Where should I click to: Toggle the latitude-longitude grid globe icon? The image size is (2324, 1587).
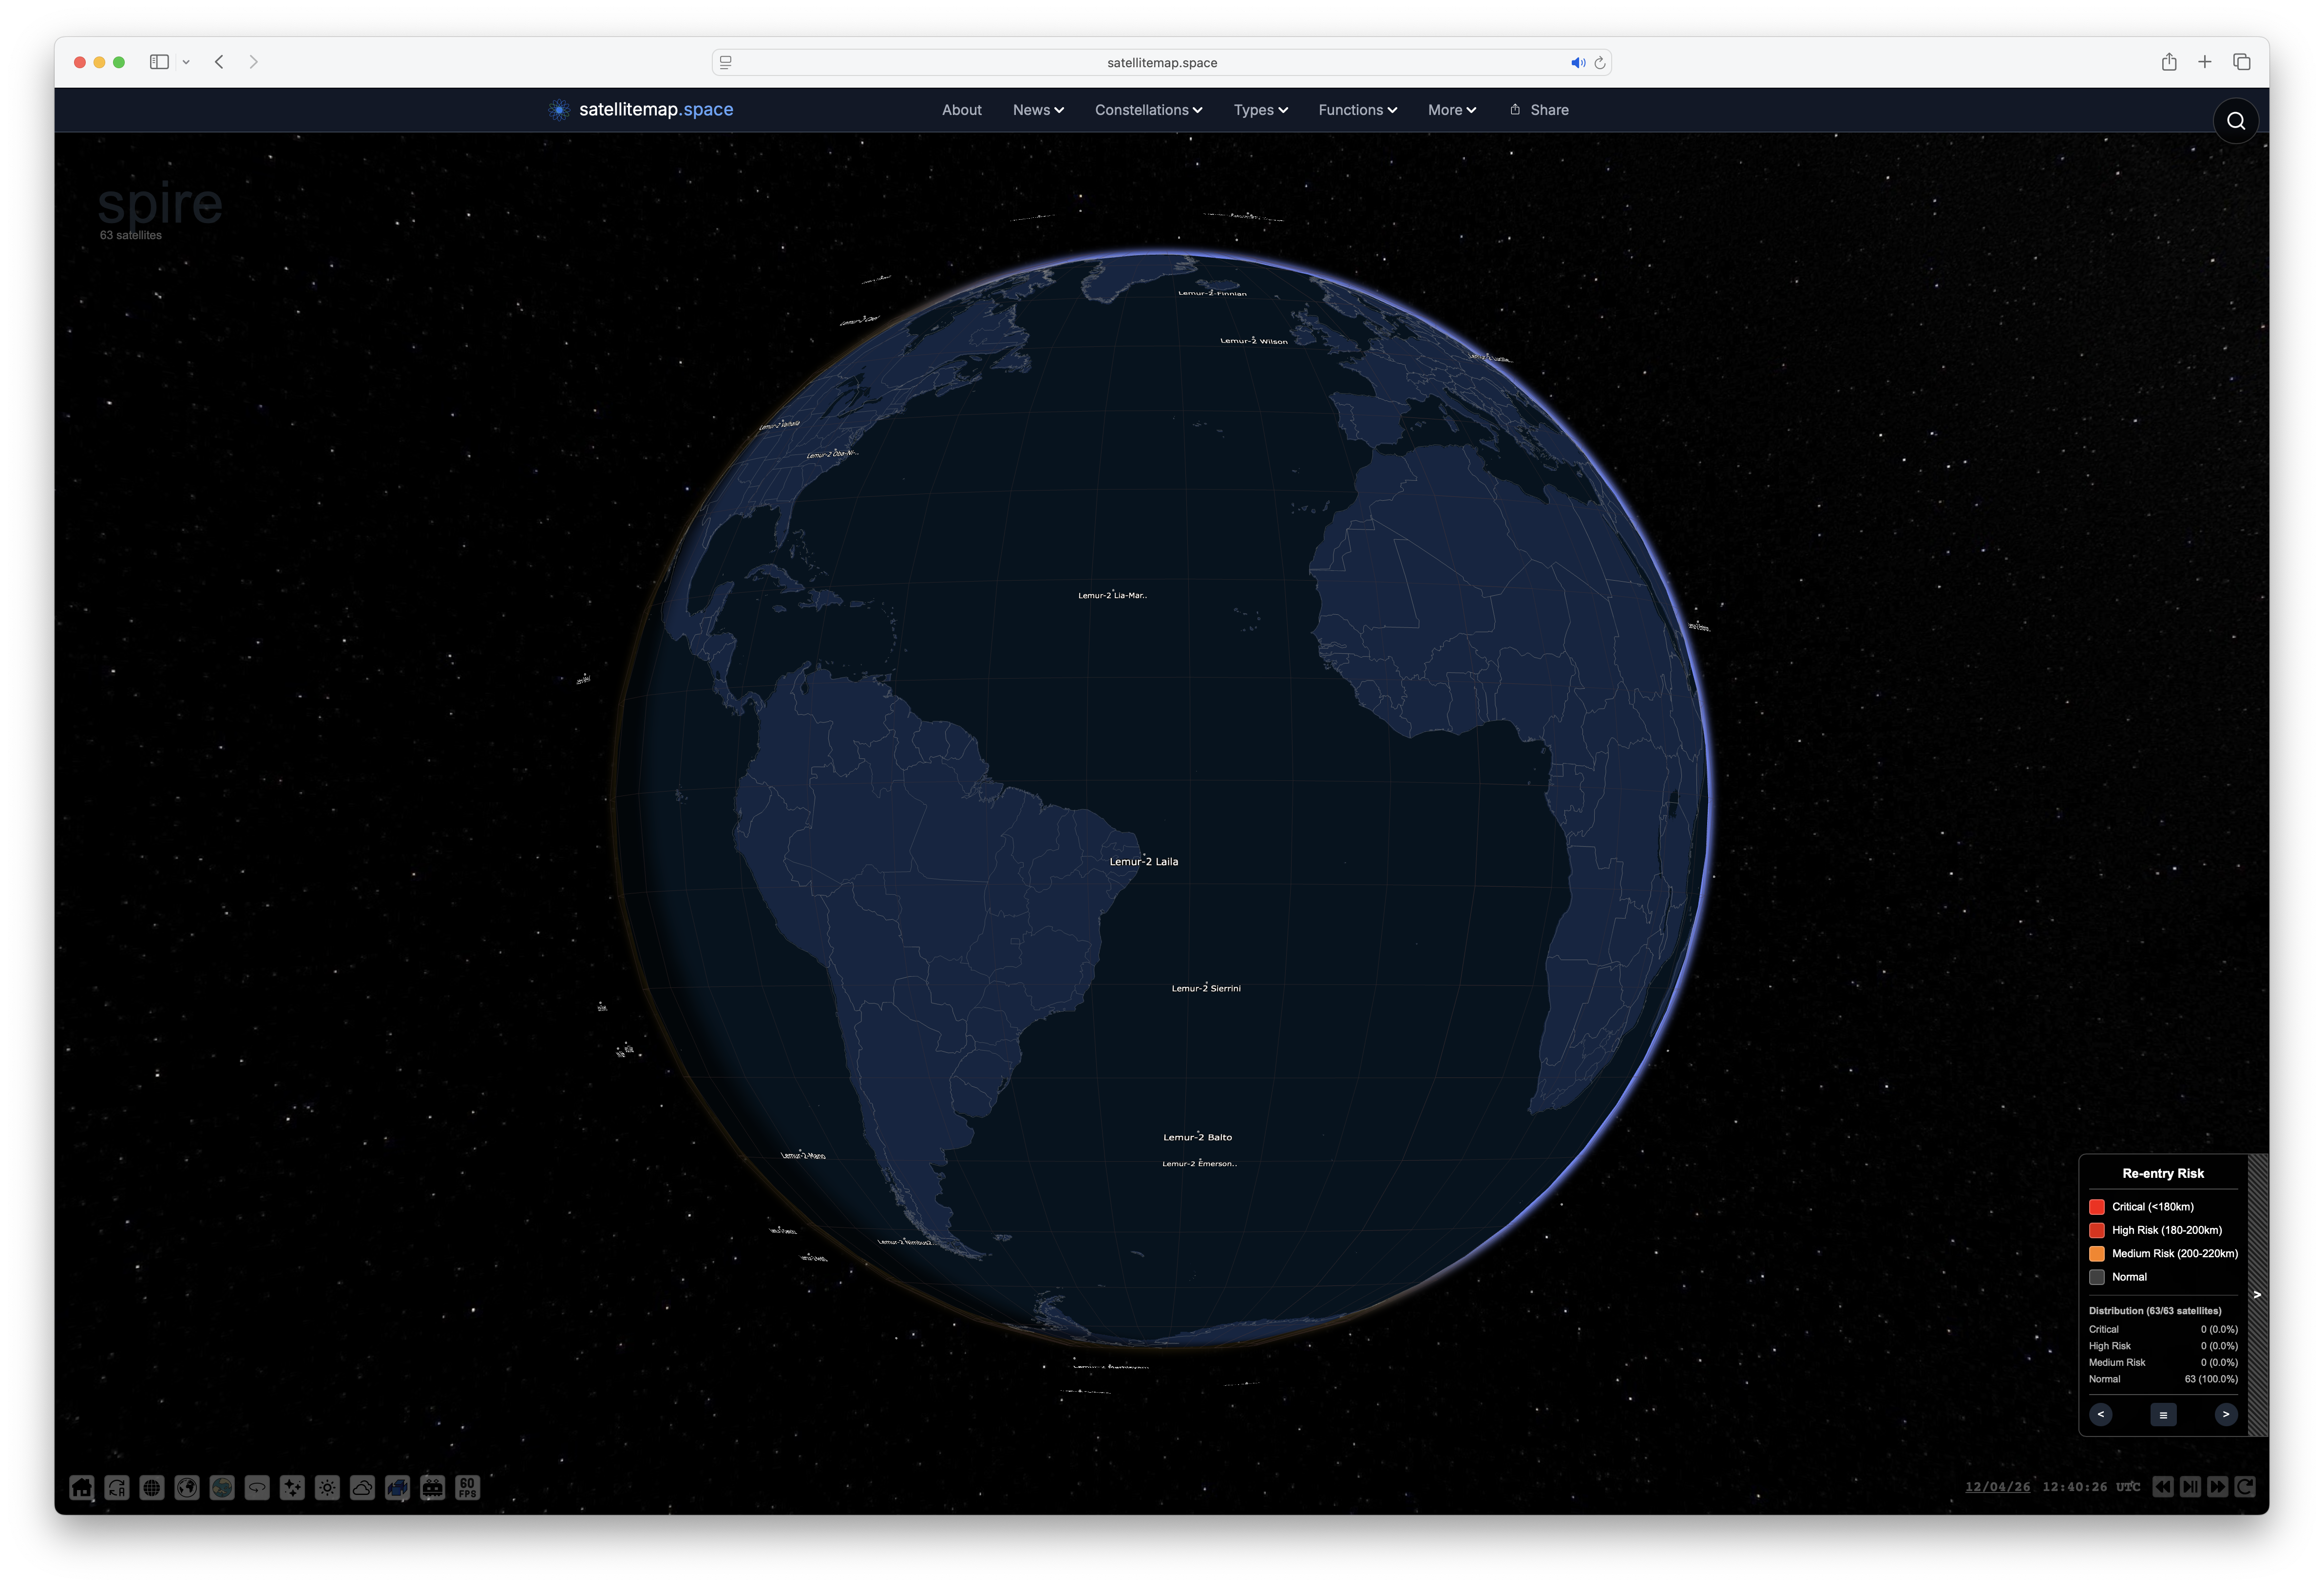[152, 1488]
